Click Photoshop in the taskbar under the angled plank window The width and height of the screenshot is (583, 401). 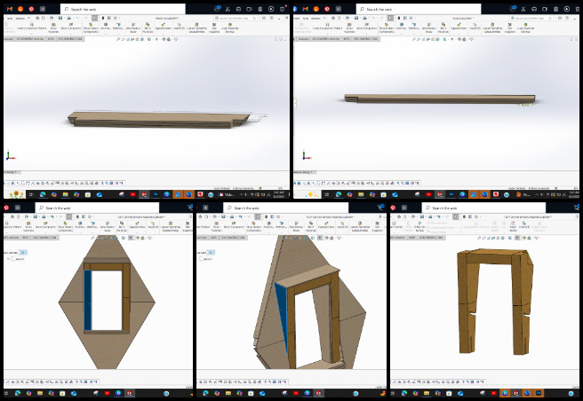coord(155,194)
